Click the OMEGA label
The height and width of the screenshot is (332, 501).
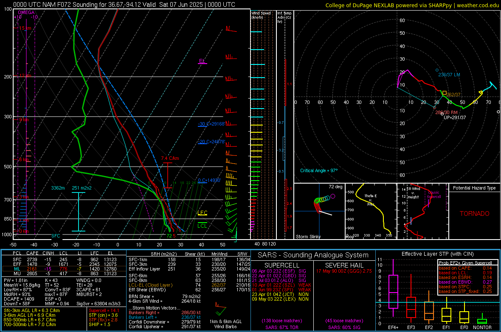26,12
